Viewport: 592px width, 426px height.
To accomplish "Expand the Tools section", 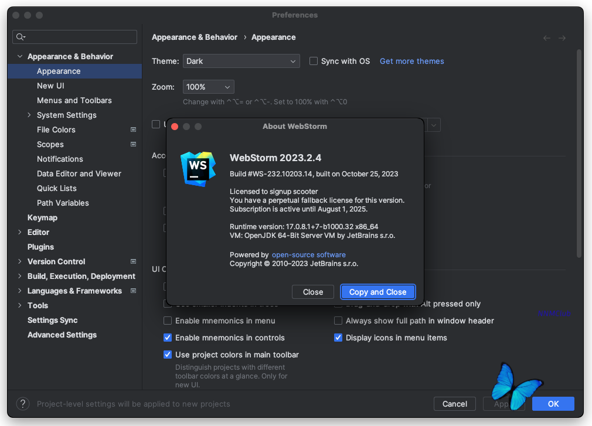I will [x=19, y=305].
